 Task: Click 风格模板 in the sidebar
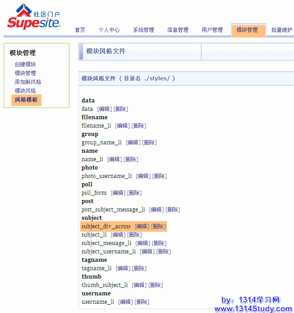[x=26, y=100]
